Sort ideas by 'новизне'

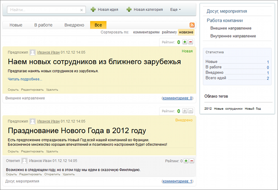[x=186, y=32]
